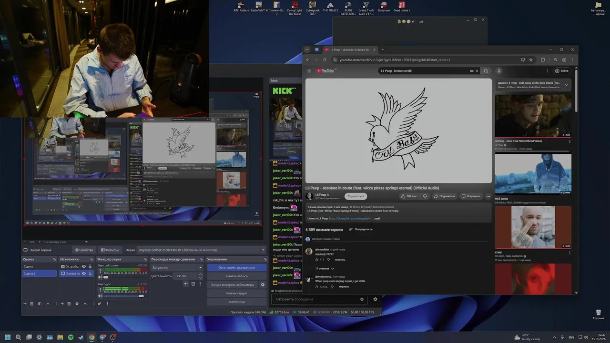Toggle lock on Устройст source
Viewport: 610px width, 343px height.
90,266
